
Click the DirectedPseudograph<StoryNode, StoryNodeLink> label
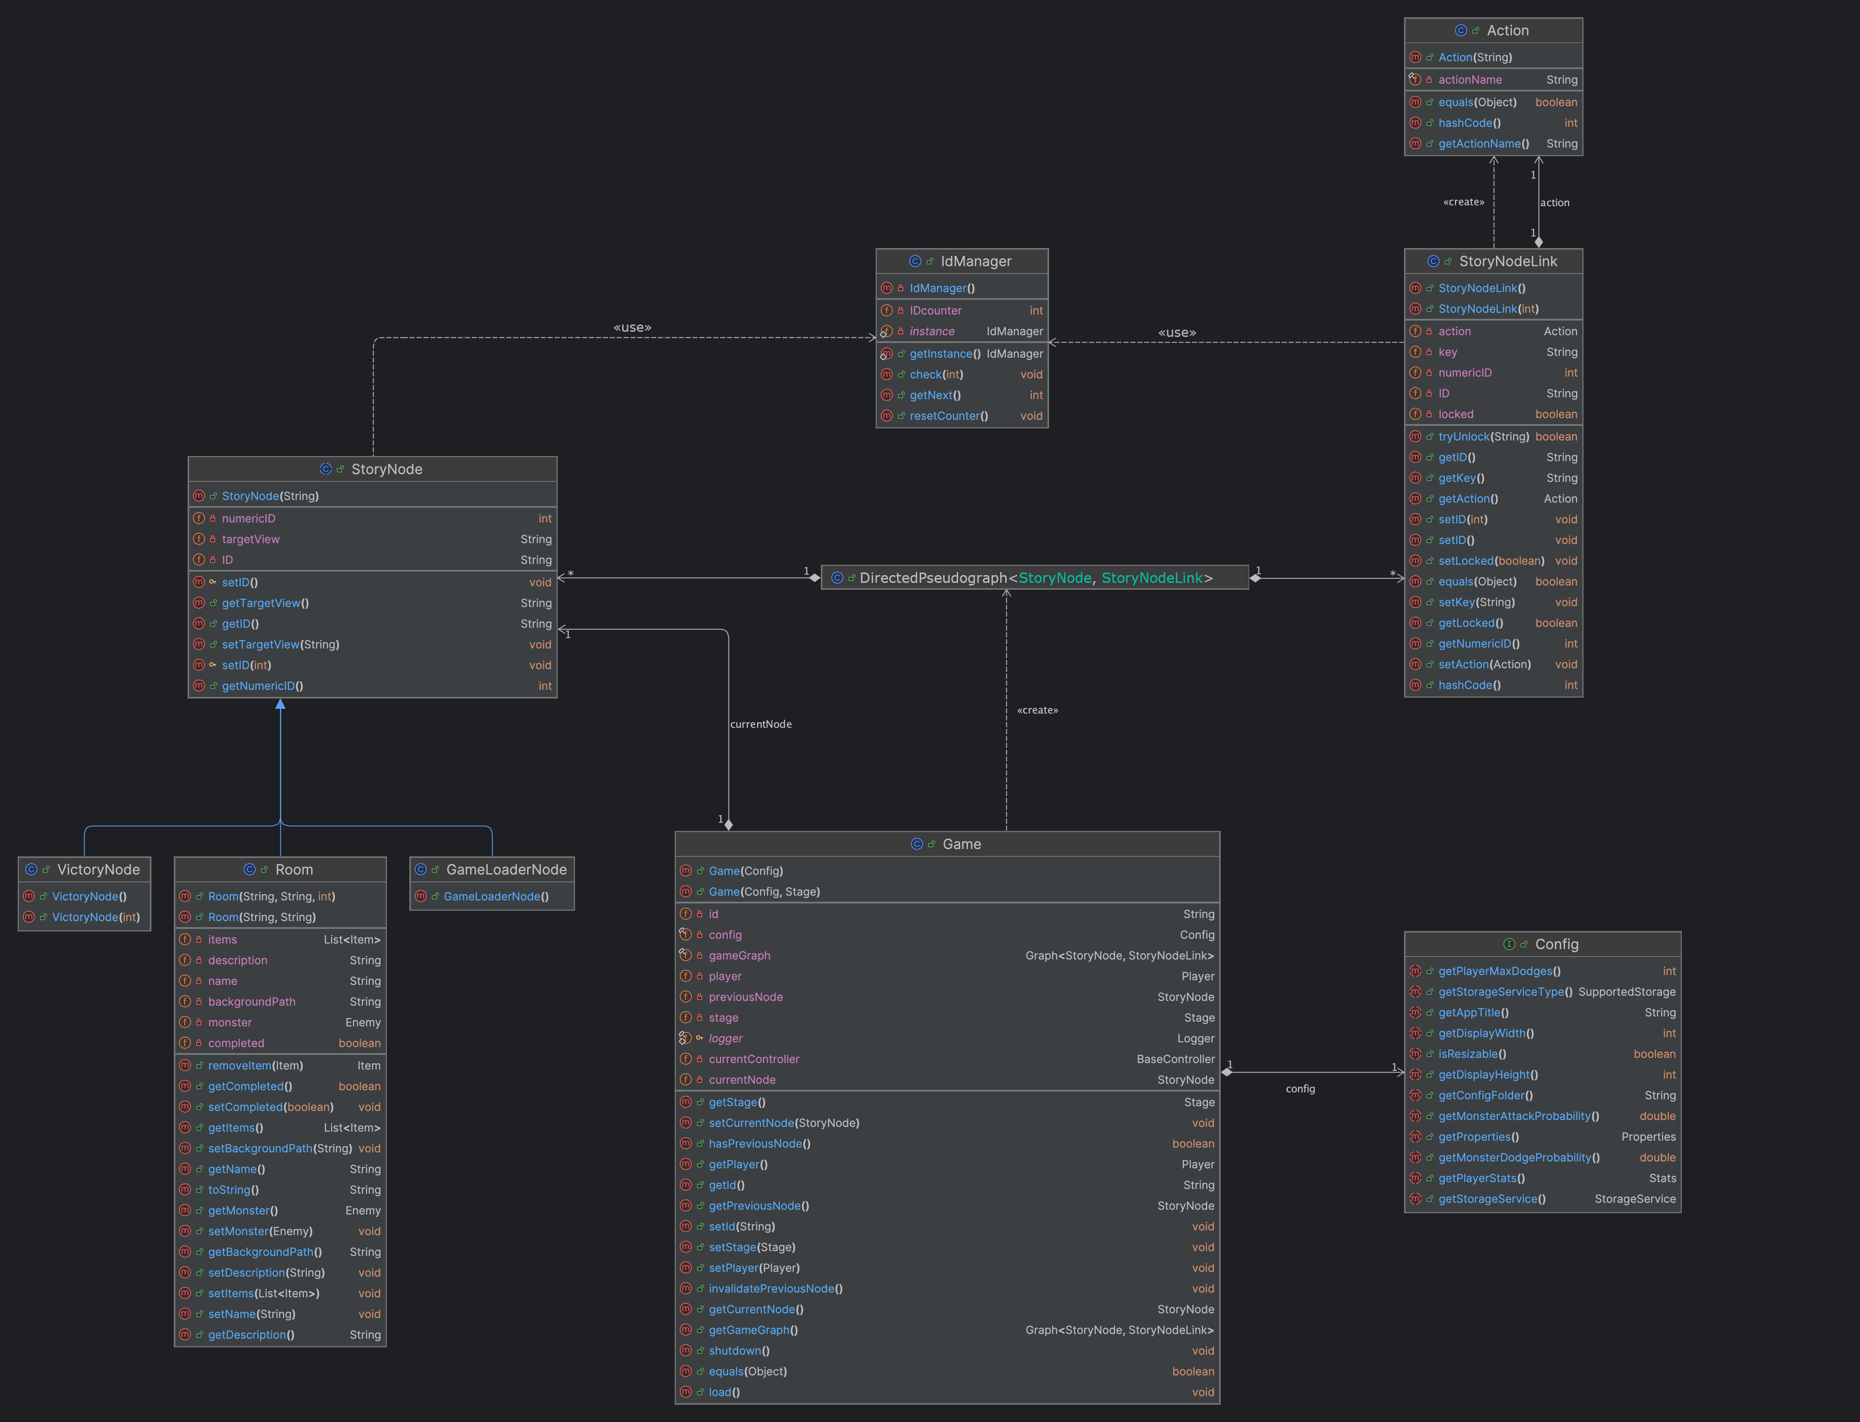pos(1036,578)
